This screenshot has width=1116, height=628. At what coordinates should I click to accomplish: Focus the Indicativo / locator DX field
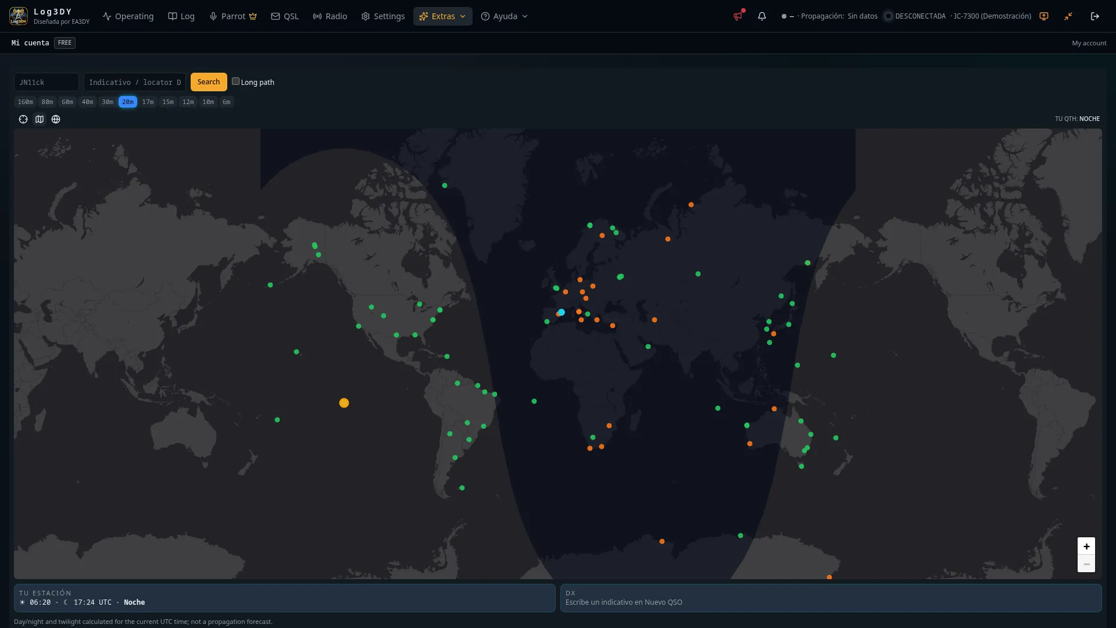tap(135, 82)
